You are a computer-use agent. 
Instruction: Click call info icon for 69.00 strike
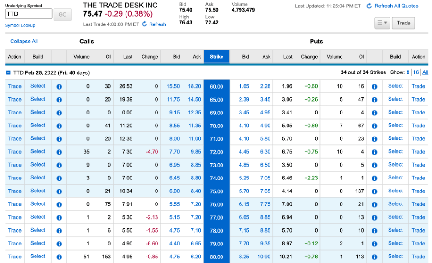point(59,113)
